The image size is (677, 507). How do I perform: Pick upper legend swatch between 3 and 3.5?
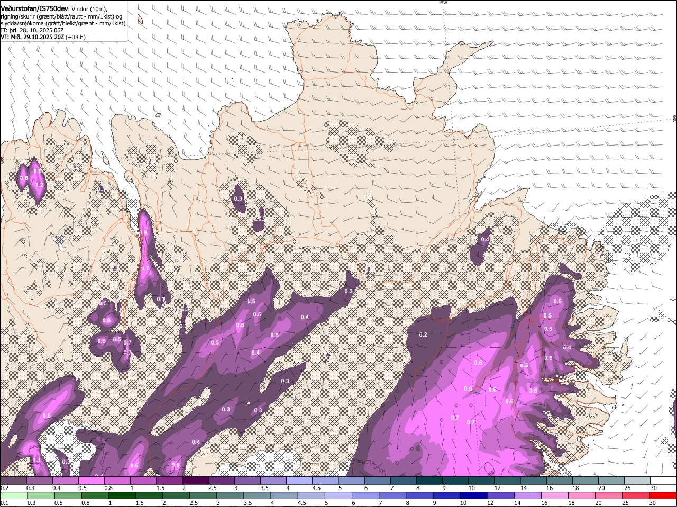tap(248, 480)
